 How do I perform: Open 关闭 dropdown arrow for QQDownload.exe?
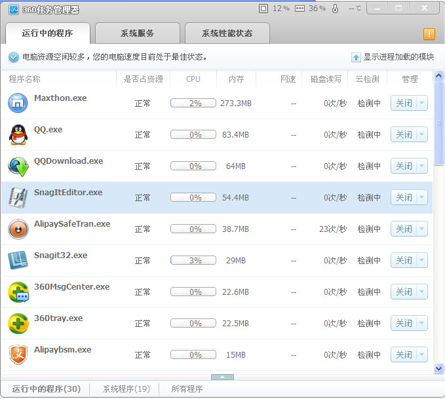click(421, 166)
